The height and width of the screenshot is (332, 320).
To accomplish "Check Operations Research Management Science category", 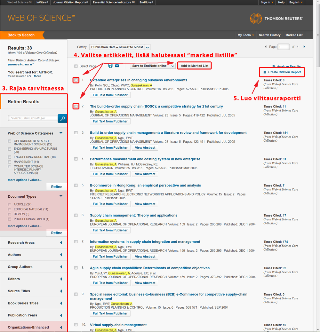I will tap(9, 141).
